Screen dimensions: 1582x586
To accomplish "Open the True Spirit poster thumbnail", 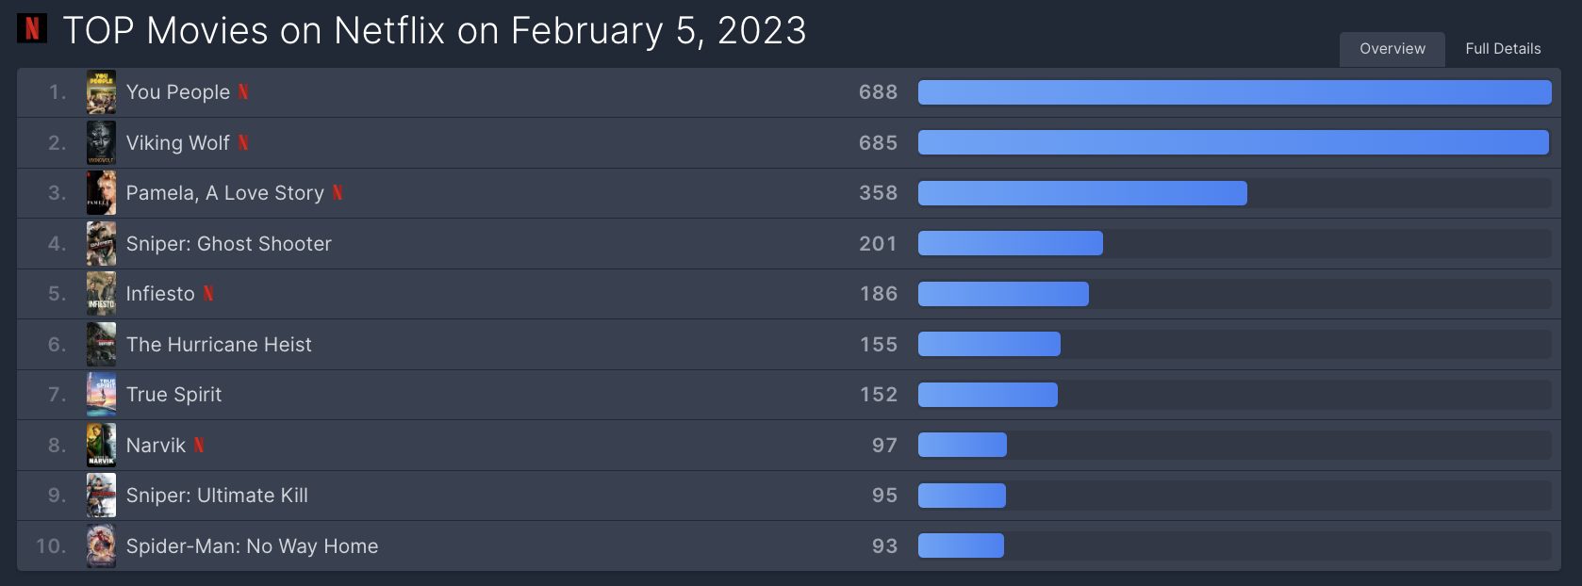I will [101, 395].
